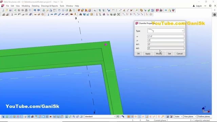This screenshot has height=122, width=217.
Task: Open the standard selection filter dropdown
Action: pyautogui.click(x=100, y=117)
